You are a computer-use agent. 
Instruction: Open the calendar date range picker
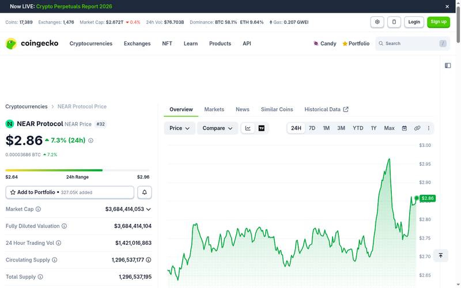click(405, 128)
